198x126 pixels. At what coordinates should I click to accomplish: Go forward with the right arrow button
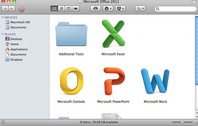click(12, 8)
